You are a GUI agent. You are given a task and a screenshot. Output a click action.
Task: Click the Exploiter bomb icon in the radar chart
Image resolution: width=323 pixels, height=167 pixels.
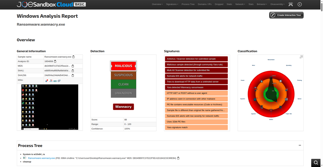click(x=255, y=99)
